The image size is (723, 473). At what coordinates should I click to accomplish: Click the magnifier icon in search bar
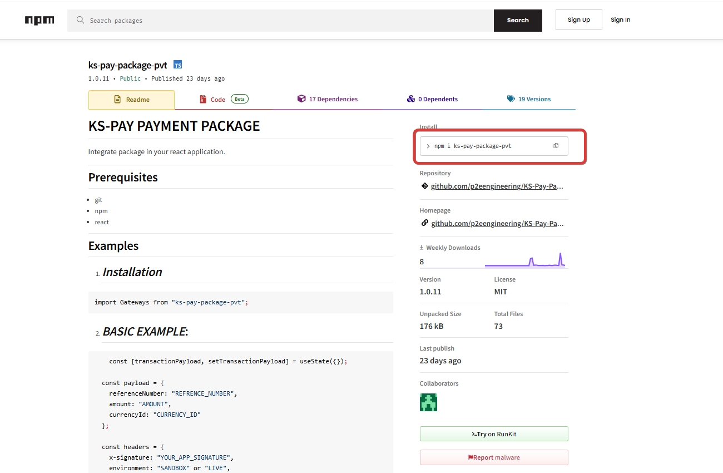pos(81,20)
